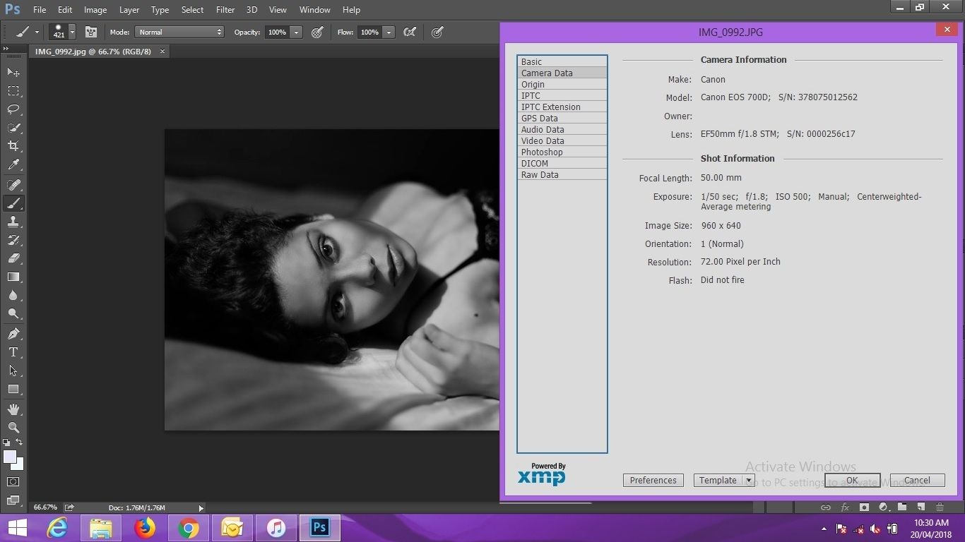Select the Eyedropper tool
The image size is (965, 542).
[13, 164]
